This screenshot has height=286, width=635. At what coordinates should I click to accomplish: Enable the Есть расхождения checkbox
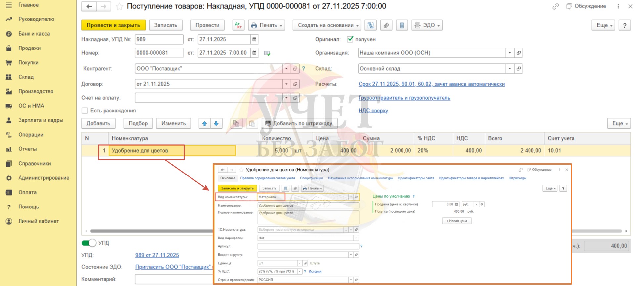coord(85,111)
